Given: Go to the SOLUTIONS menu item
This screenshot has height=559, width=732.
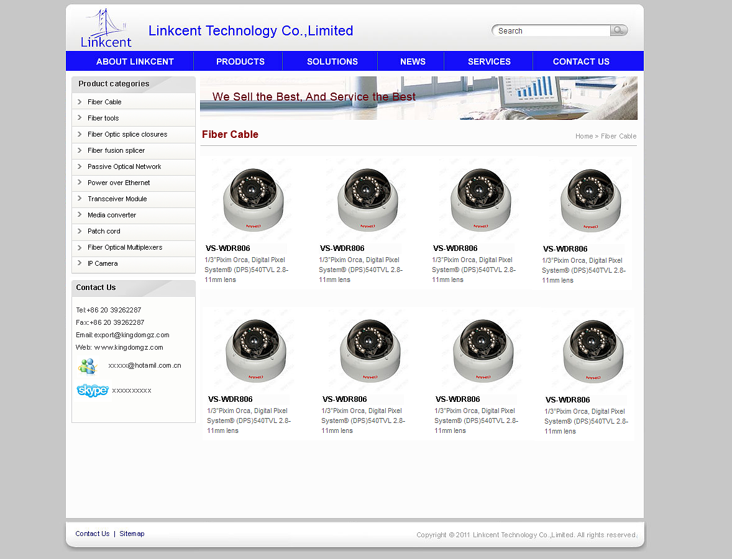Looking at the screenshot, I should 332,61.
